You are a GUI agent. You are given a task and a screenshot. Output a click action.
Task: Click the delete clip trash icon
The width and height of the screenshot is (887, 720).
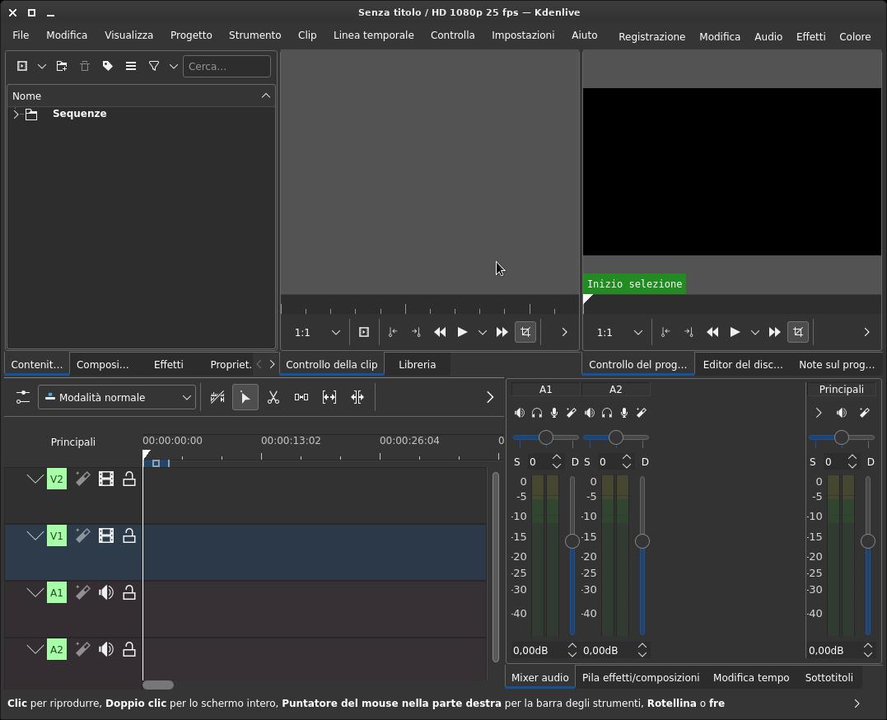[x=85, y=66]
